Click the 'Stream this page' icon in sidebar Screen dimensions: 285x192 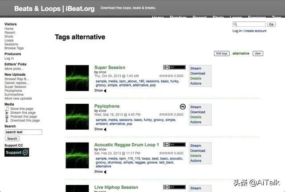7,113
